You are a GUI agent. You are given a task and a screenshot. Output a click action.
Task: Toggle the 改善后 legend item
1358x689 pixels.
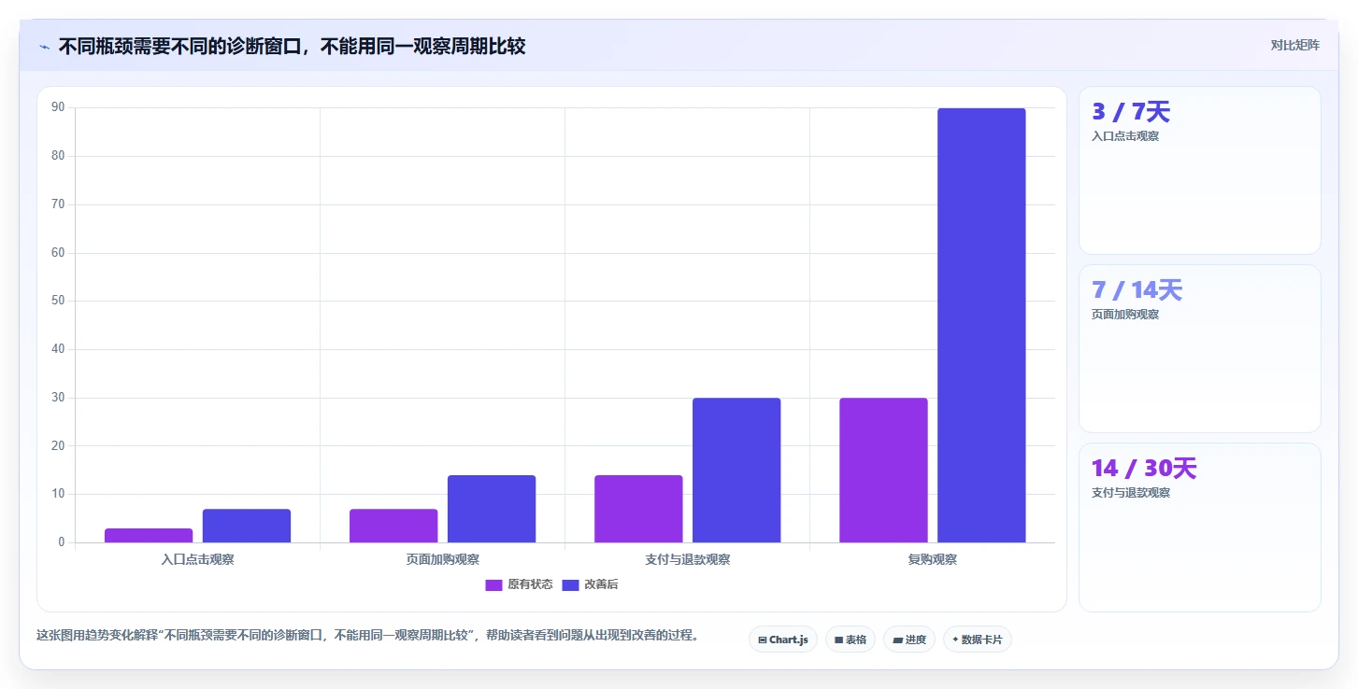point(590,584)
